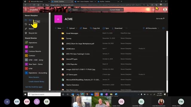The image size is (191, 107).
Task: Click the More libraries link
Action: tap(34, 77)
